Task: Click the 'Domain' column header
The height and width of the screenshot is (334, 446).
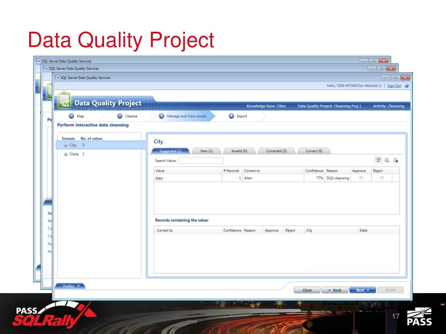Action: pyautogui.click(x=68, y=138)
